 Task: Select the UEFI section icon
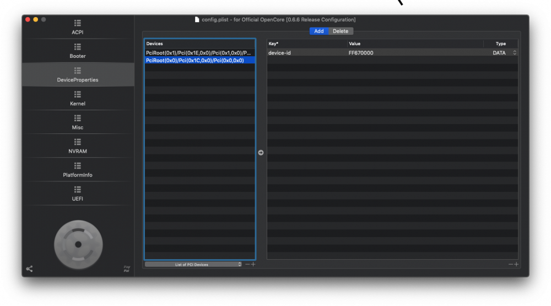point(78,190)
